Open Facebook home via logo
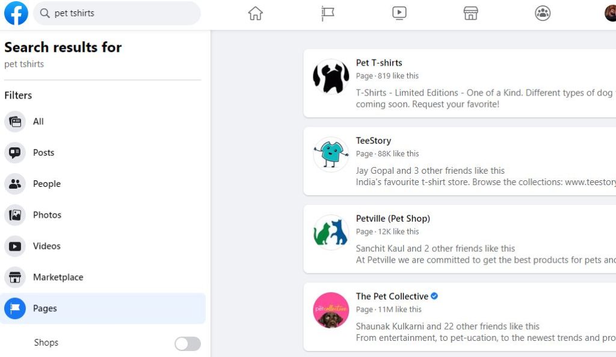 click(x=16, y=13)
